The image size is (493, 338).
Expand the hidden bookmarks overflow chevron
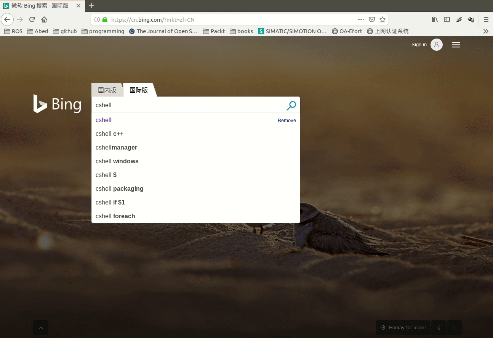pos(486,31)
